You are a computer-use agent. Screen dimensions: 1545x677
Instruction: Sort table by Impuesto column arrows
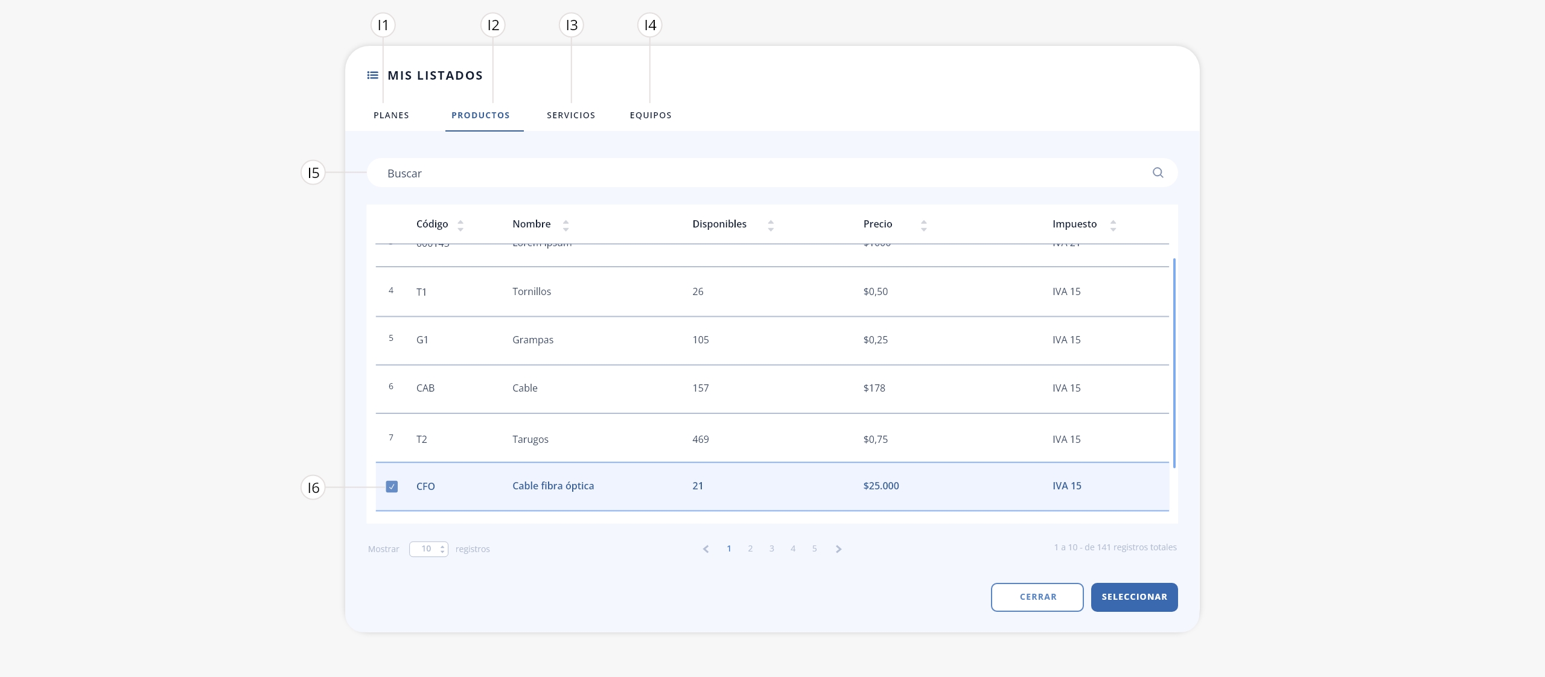(x=1113, y=226)
